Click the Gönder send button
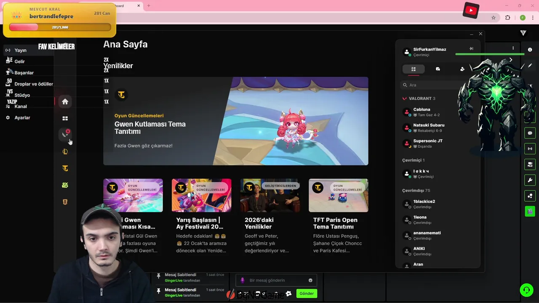Image resolution: width=539 pixels, height=303 pixels. (307, 293)
